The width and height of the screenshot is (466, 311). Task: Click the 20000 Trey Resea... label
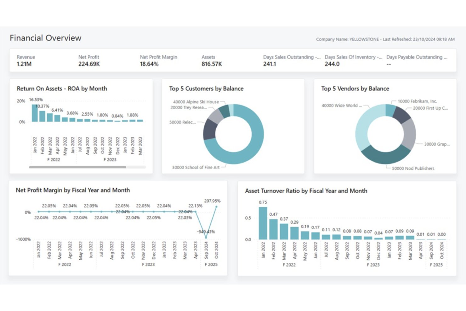189,107
